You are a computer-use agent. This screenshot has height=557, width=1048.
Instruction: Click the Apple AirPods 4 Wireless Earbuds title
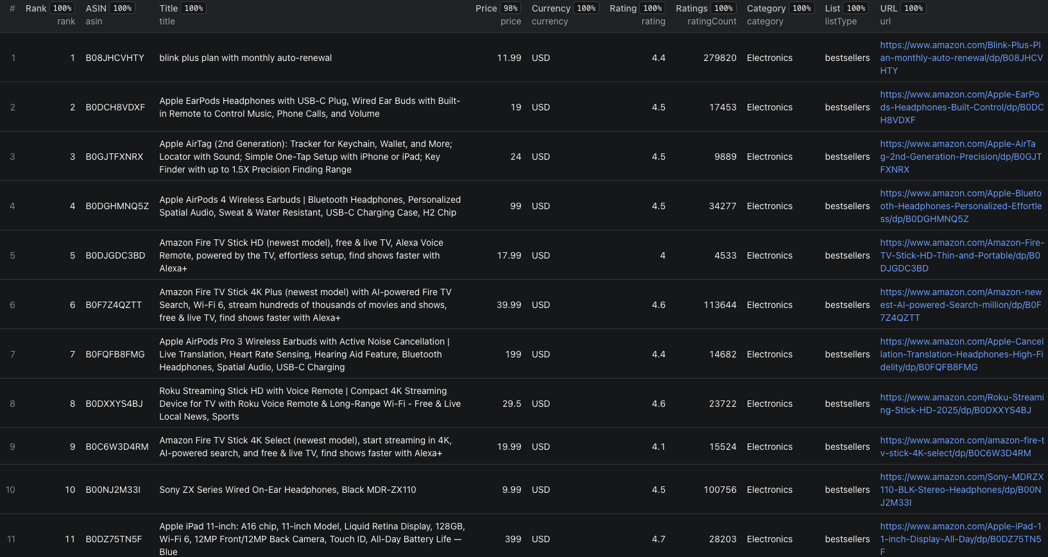point(310,206)
